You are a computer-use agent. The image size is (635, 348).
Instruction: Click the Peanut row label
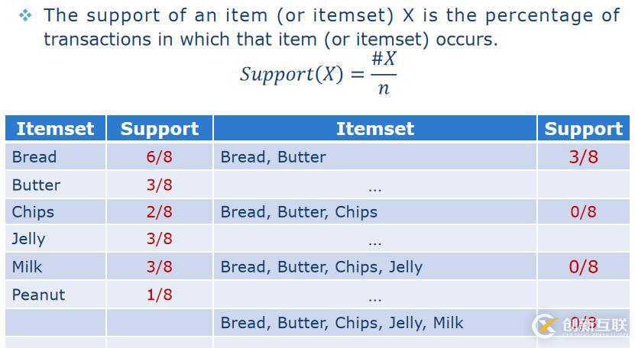pos(38,295)
